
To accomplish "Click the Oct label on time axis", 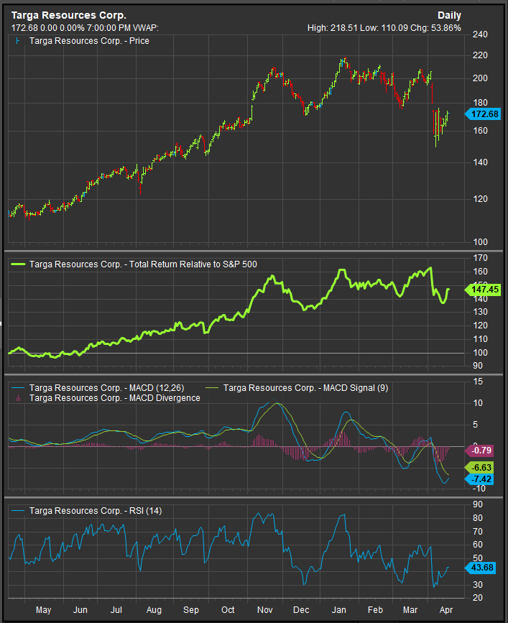I will pos(228,610).
